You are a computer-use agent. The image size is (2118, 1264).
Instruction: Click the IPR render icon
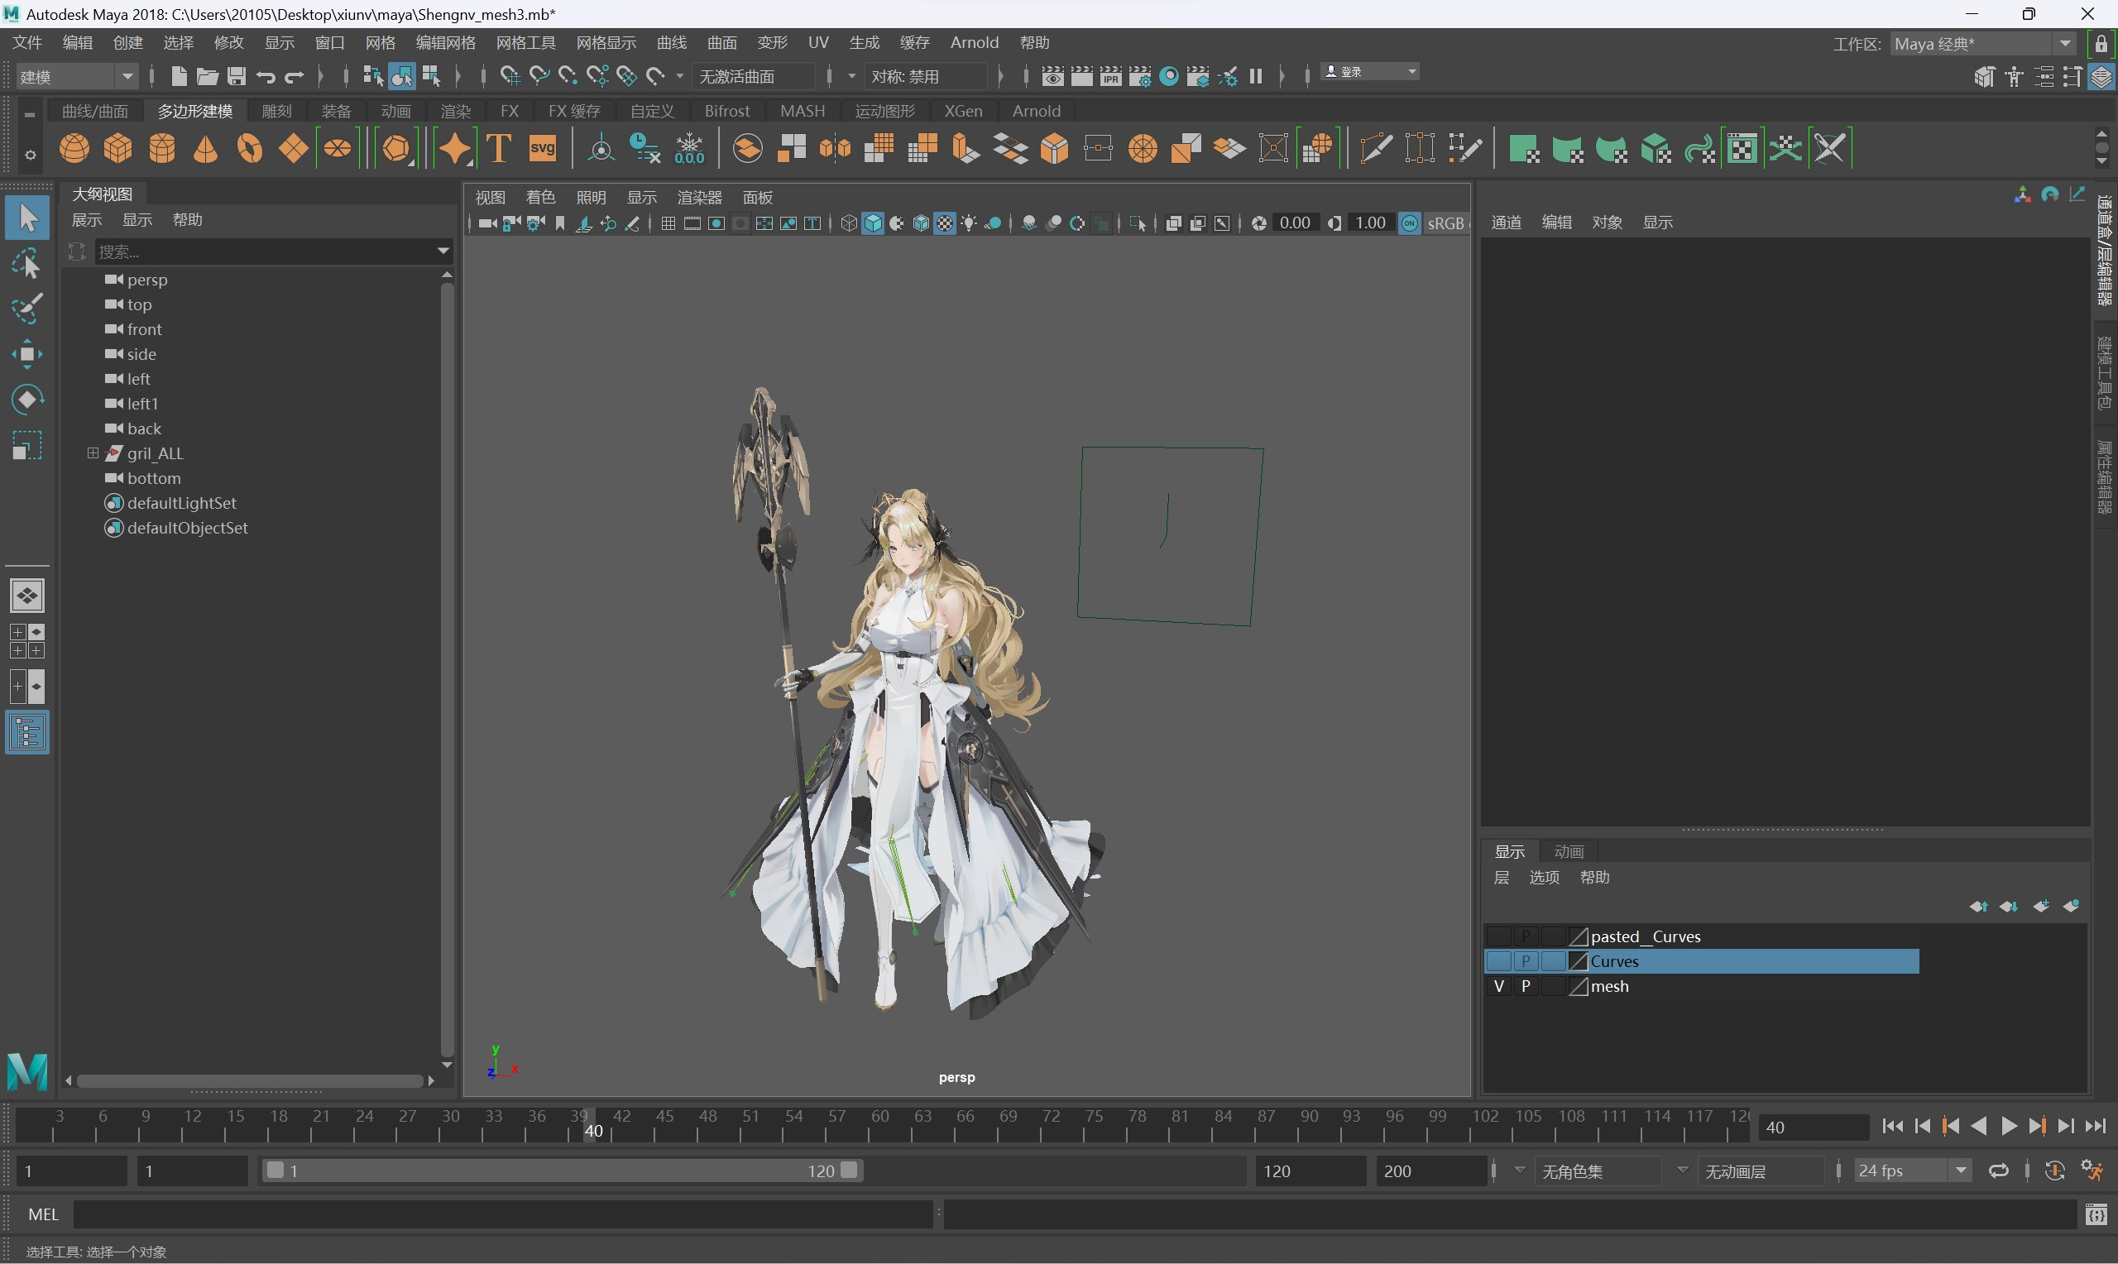pyautogui.click(x=1110, y=77)
